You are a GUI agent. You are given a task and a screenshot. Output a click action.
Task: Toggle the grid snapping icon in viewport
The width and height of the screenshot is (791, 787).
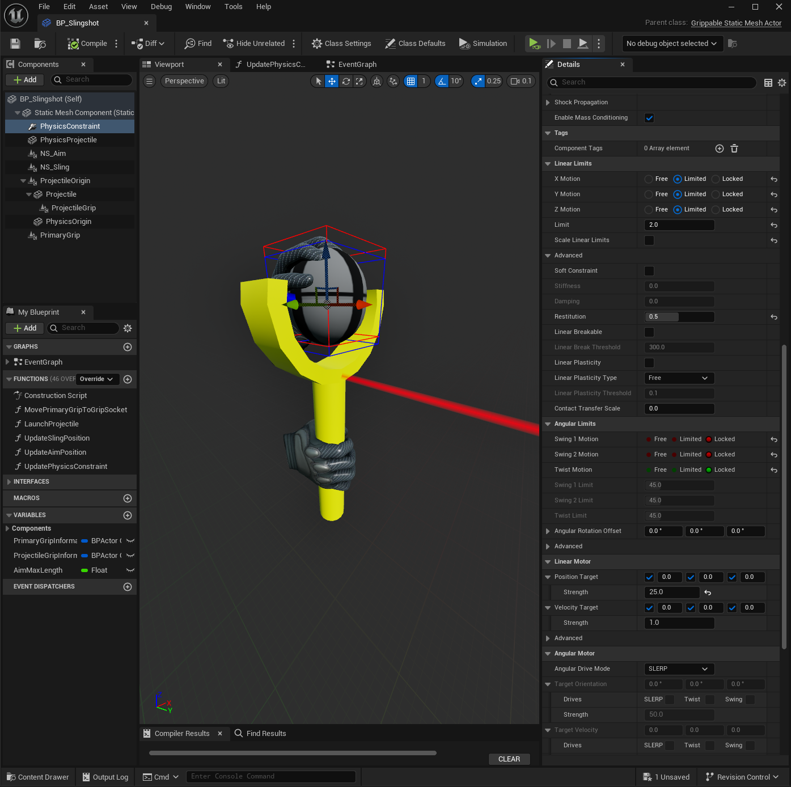[x=411, y=81]
